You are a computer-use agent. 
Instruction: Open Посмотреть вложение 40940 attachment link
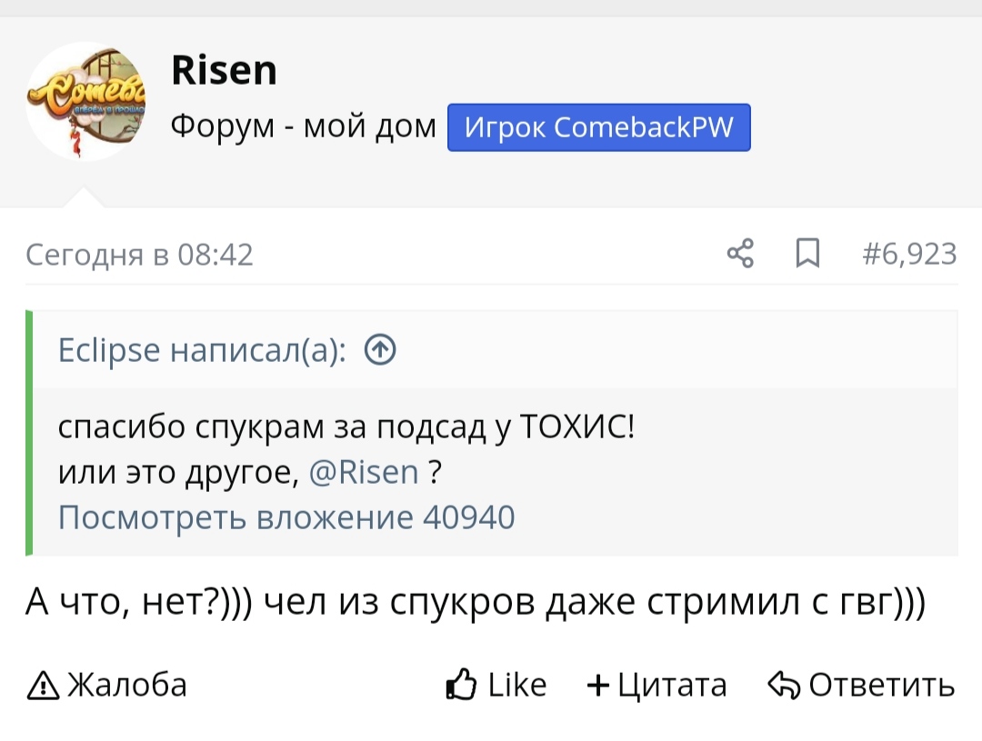[286, 517]
